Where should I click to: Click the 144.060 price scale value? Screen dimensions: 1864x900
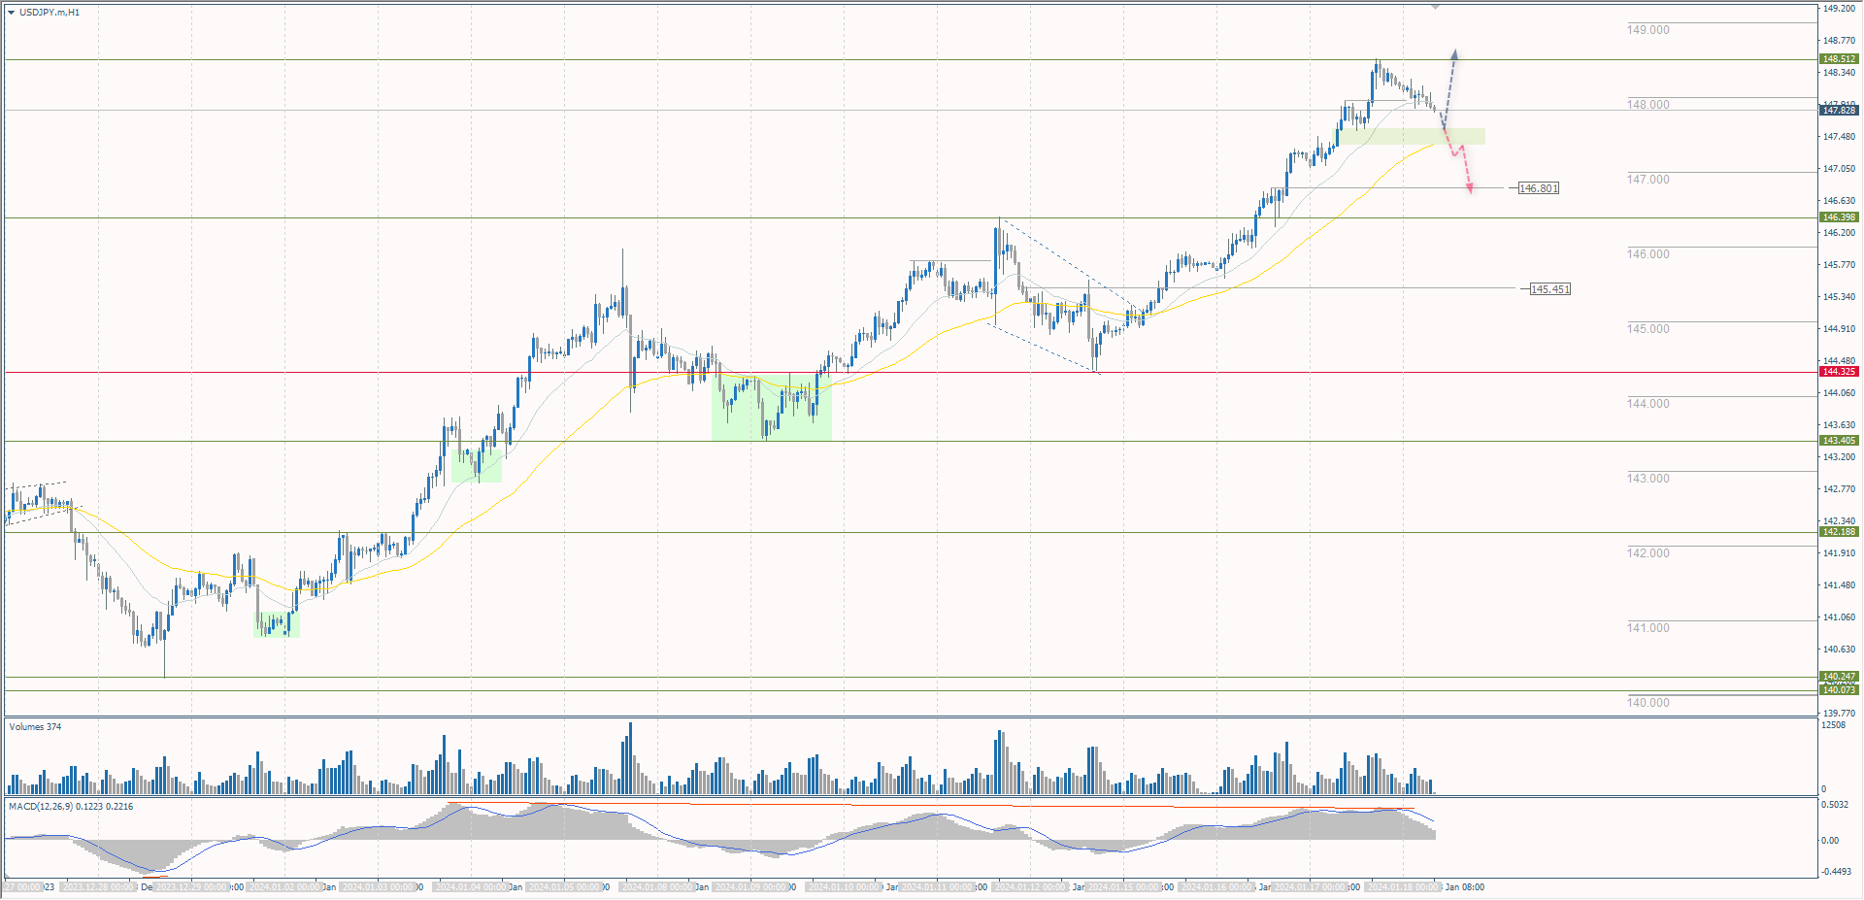coord(1839,393)
